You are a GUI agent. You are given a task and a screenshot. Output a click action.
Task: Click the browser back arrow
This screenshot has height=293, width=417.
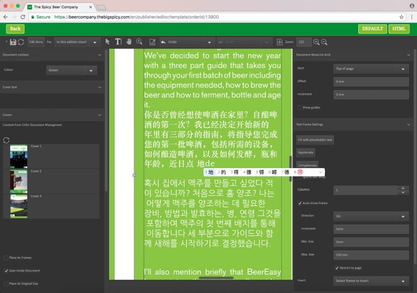click(5, 17)
